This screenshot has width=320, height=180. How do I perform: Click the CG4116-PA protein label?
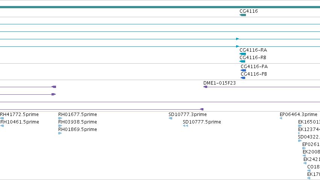click(x=254, y=67)
